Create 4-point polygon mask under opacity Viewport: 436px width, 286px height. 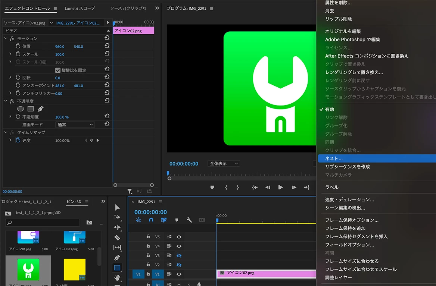click(31, 109)
